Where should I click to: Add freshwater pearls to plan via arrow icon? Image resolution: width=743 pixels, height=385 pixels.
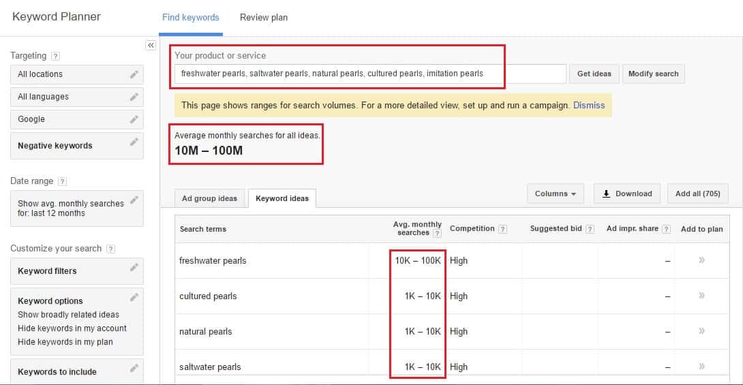coord(701,260)
